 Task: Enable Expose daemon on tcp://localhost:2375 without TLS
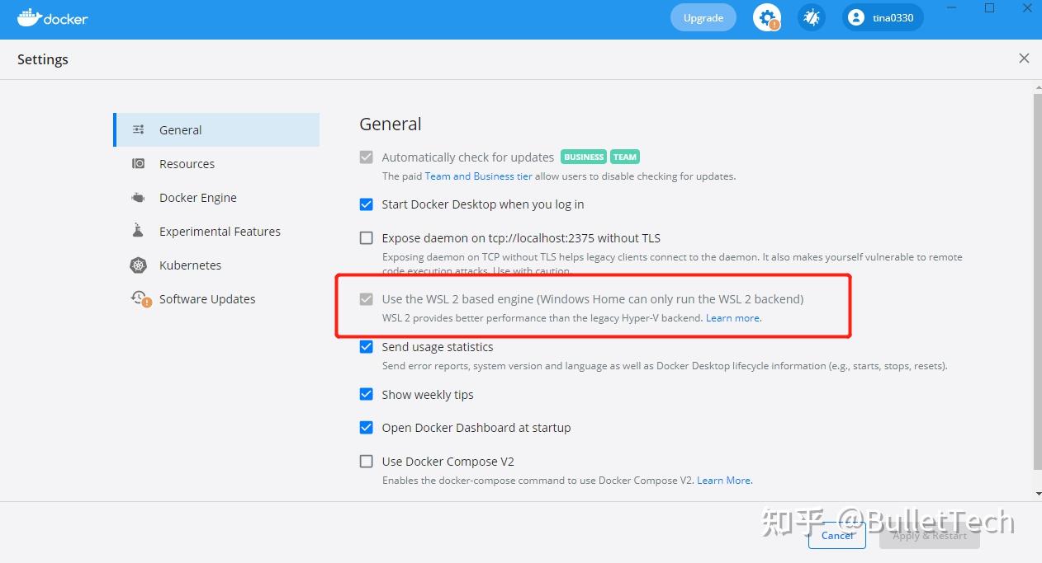(x=366, y=237)
